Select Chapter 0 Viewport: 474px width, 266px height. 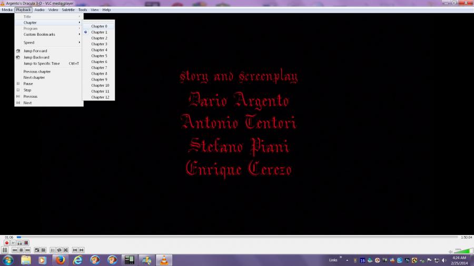pos(98,26)
